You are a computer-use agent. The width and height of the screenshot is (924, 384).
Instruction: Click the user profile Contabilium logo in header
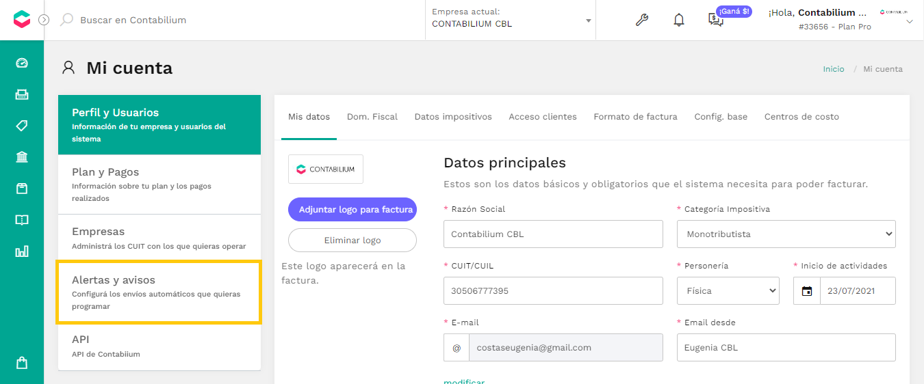[894, 12]
